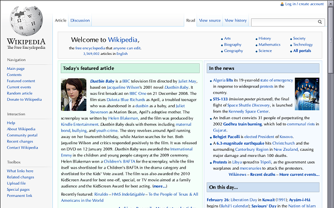334x208 pixels.
Task: Click the Wikipedia globe logo
Action: pos(26,21)
